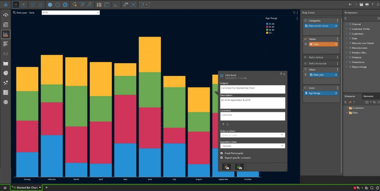Select the Y axis toolbar button
380x191 pixels.
pos(23,4)
